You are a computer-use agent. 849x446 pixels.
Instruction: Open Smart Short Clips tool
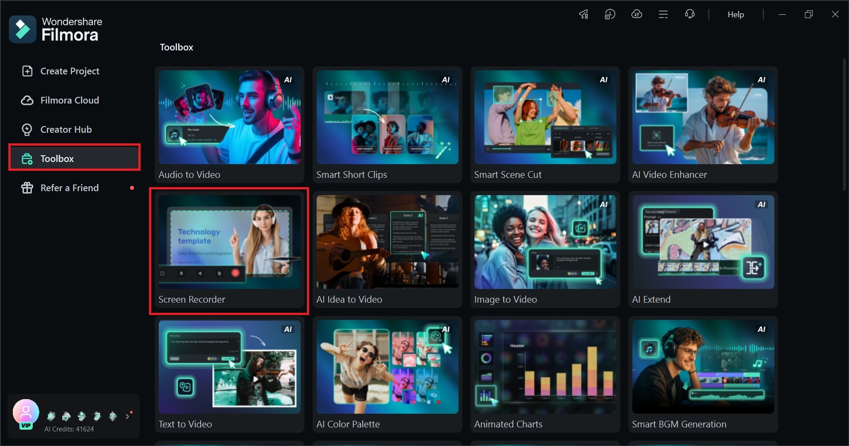coord(387,125)
